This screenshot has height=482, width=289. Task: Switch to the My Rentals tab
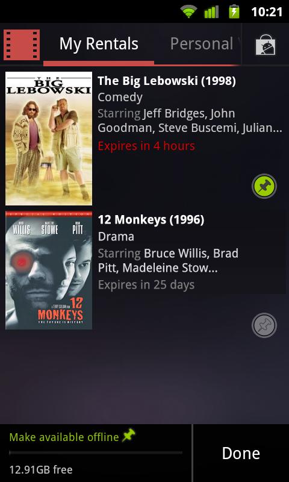point(99,43)
